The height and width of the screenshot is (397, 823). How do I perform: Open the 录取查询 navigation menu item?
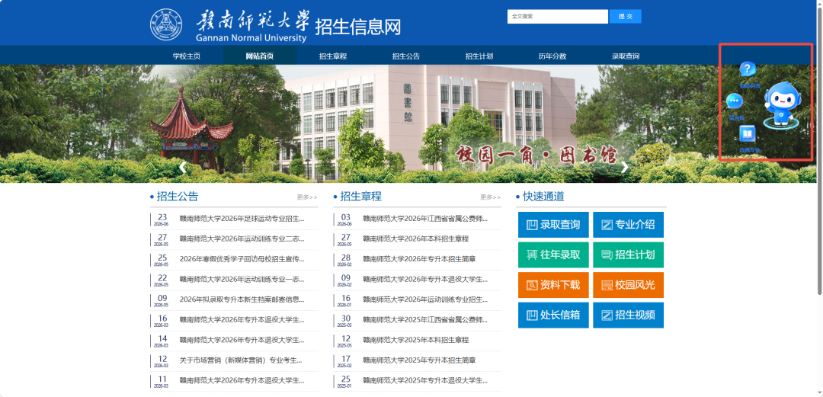[625, 56]
